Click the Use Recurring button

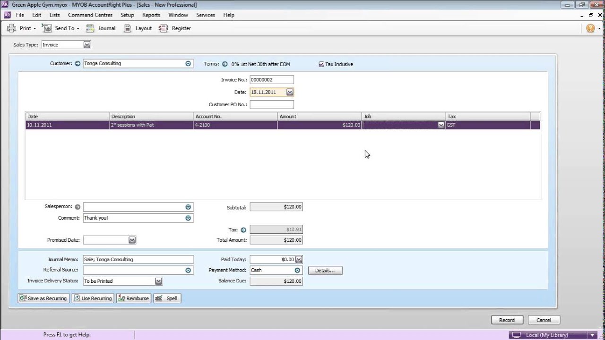click(x=93, y=298)
